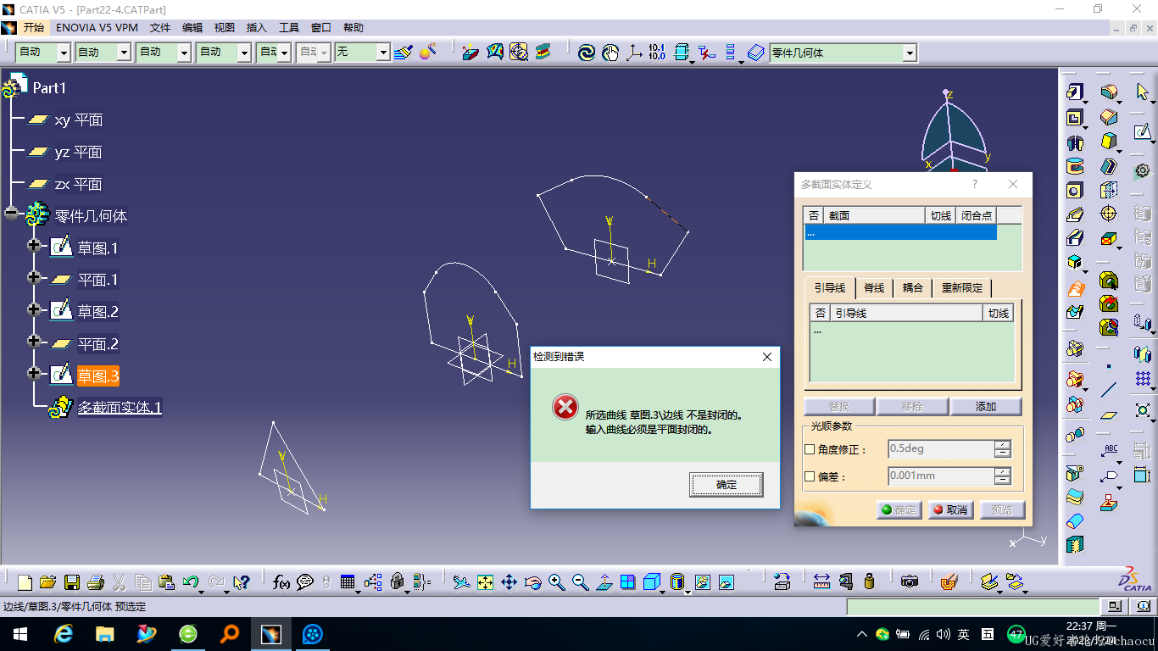Open the 工具 menu
This screenshot has width=1158, height=651.
pyautogui.click(x=289, y=27)
